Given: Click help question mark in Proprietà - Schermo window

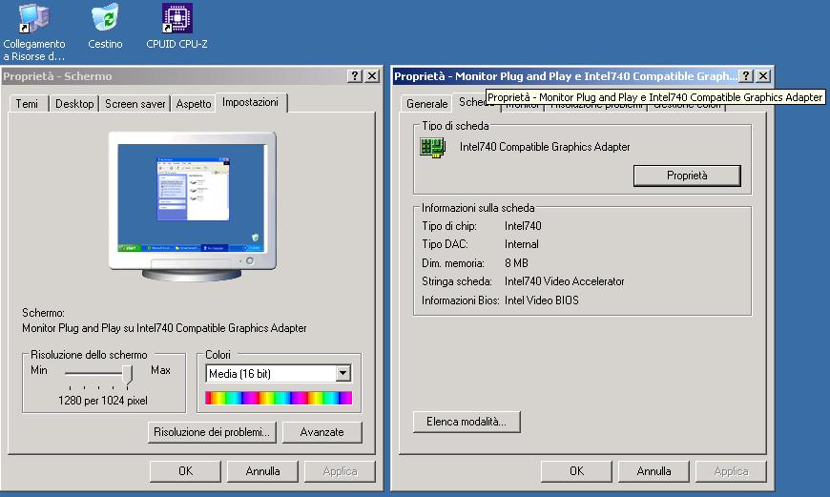Looking at the screenshot, I should 355,76.
